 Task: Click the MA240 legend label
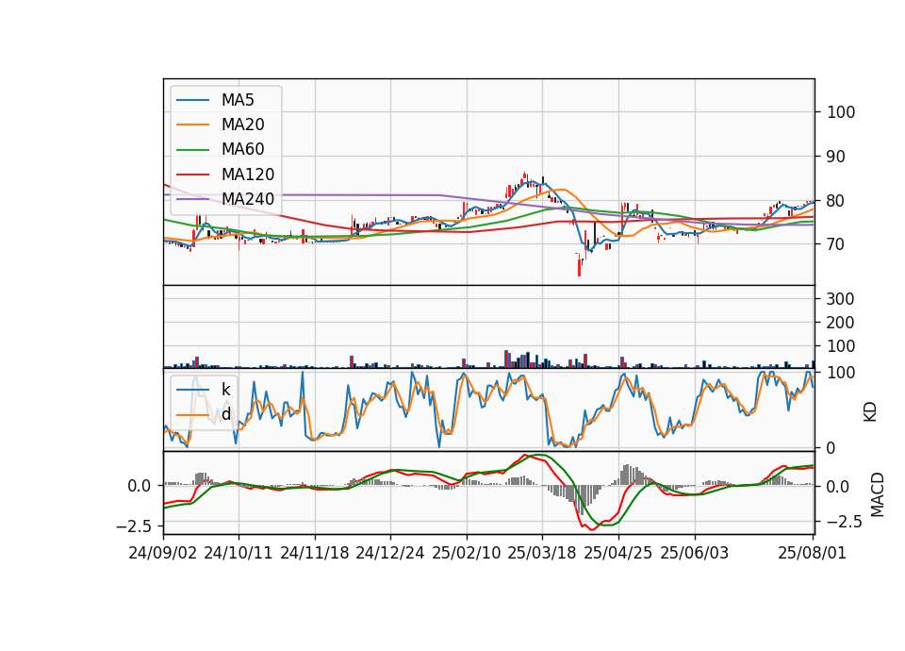coord(248,199)
